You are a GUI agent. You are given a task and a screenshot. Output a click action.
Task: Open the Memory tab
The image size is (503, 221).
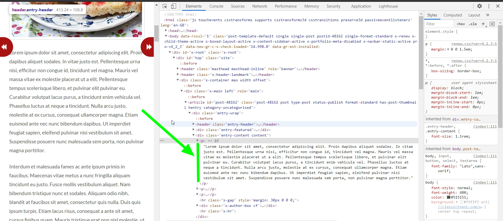(x=311, y=6)
